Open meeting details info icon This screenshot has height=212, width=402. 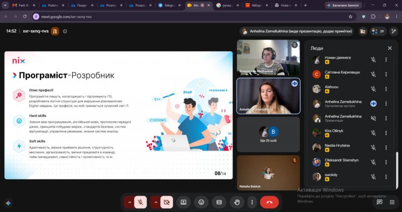[x=65, y=31]
